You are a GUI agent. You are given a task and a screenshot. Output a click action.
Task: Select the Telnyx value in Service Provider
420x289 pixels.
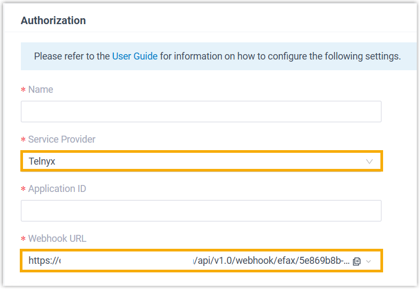click(x=42, y=161)
